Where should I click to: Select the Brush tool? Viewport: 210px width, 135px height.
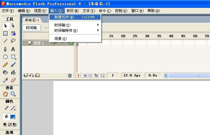click(x=13, y=65)
